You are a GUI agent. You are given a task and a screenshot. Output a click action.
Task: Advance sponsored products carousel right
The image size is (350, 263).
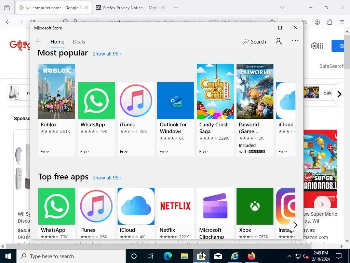[322, 204]
